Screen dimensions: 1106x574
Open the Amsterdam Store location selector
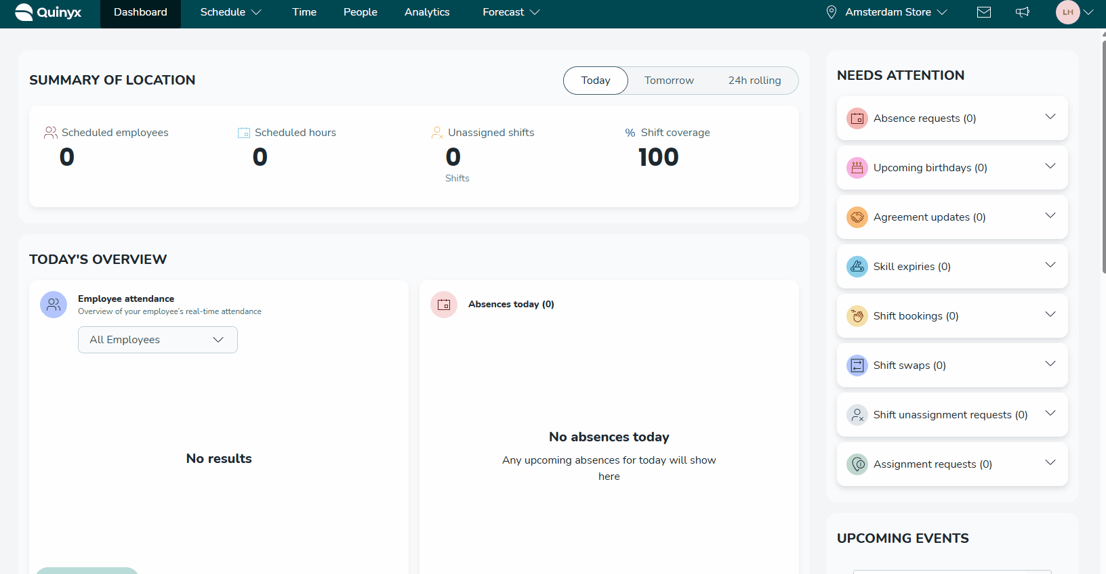click(x=886, y=12)
